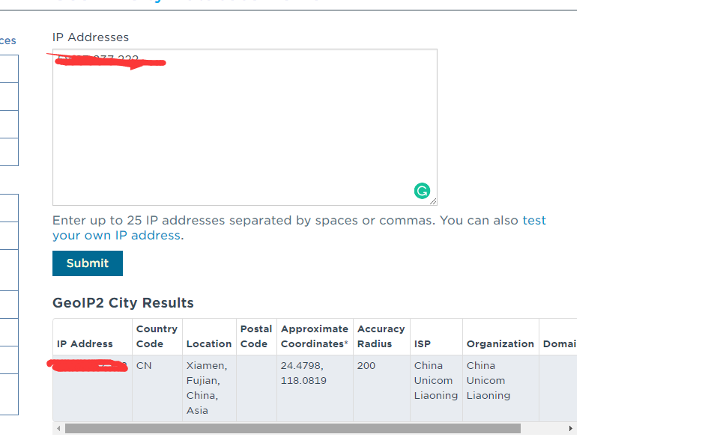Click inside the IP Addresses text area
The width and height of the screenshot is (717, 446).
[x=245, y=127]
